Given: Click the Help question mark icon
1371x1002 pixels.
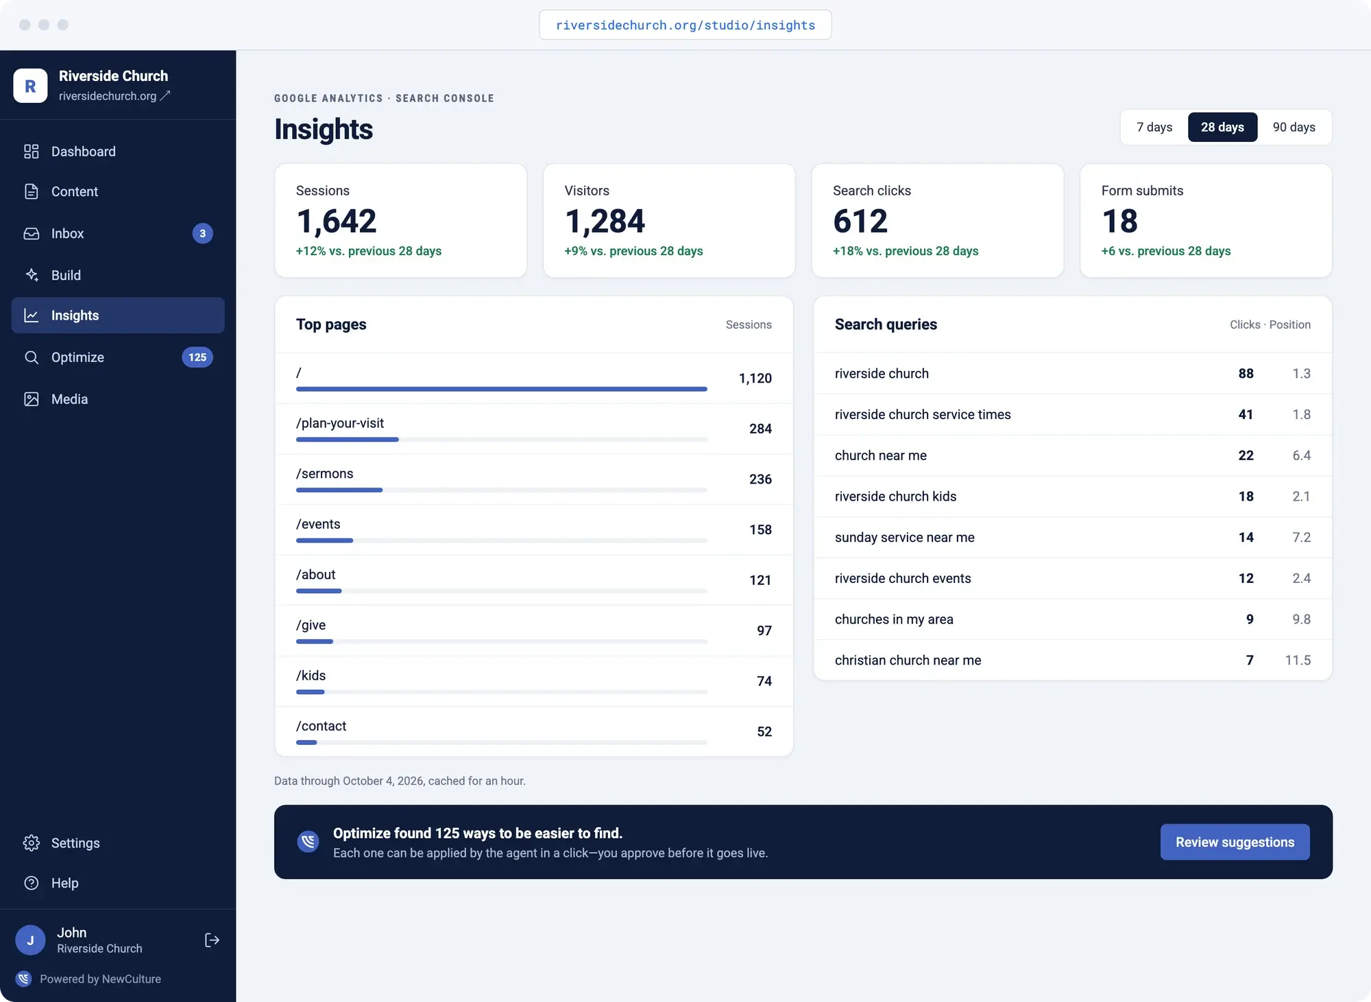Looking at the screenshot, I should click(32, 883).
